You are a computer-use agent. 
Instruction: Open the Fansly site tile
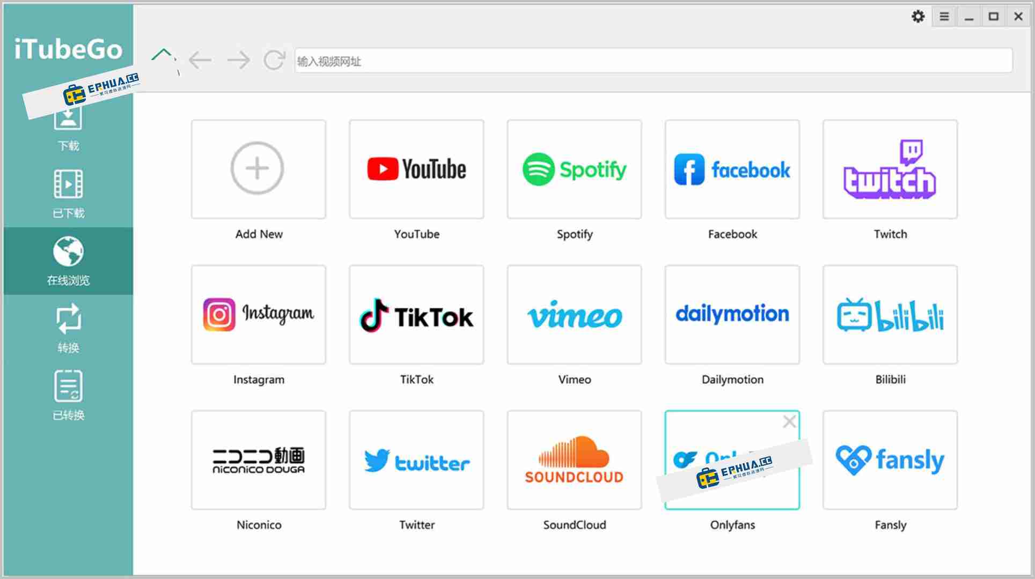tap(890, 460)
